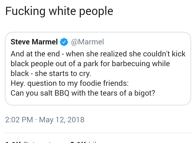
Task: Open the quoted tweet card
Action: pyautogui.click(x=98, y=69)
